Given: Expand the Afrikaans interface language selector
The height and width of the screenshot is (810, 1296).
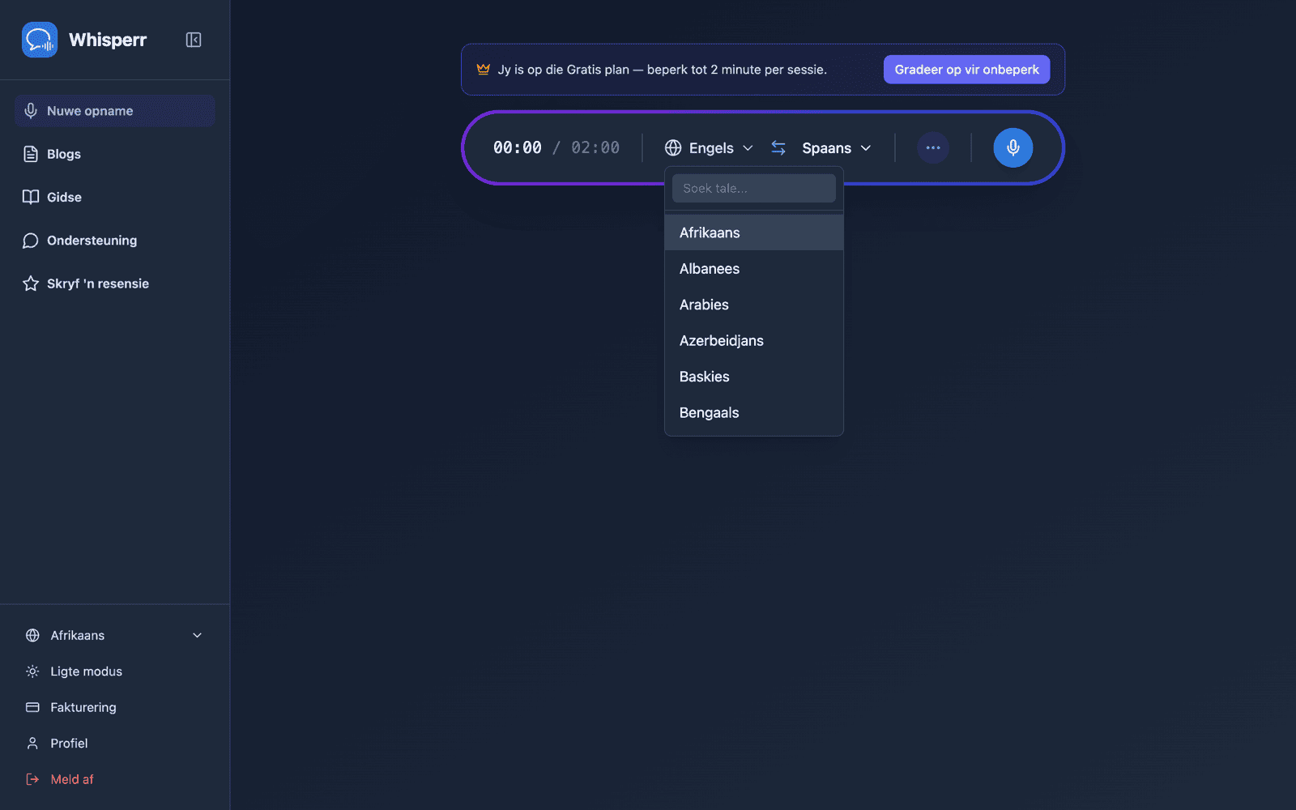Looking at the screenshot, I should pos(114,635).
